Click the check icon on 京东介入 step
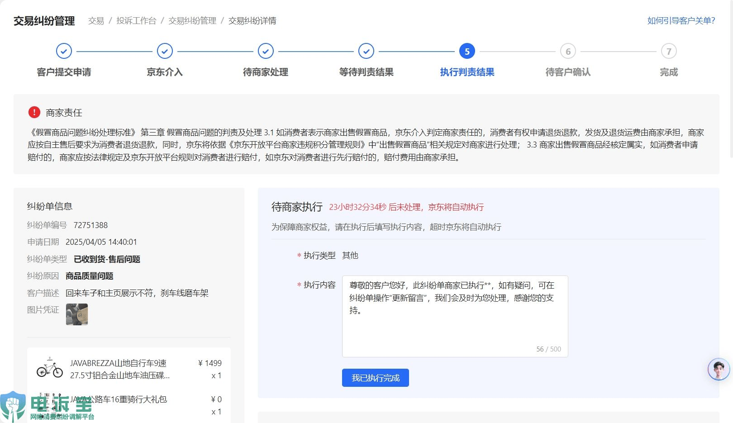The width and height of the screenshot is (733, 423). [164, 51]
